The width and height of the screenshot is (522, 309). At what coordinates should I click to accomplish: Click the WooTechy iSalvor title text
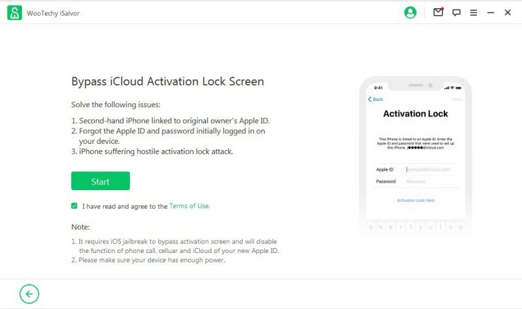(x=54, y=13)
